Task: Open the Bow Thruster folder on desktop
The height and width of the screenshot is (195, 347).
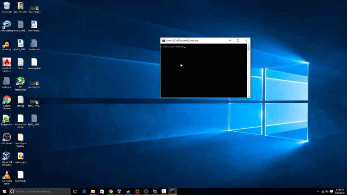Action: coord(20,7)
